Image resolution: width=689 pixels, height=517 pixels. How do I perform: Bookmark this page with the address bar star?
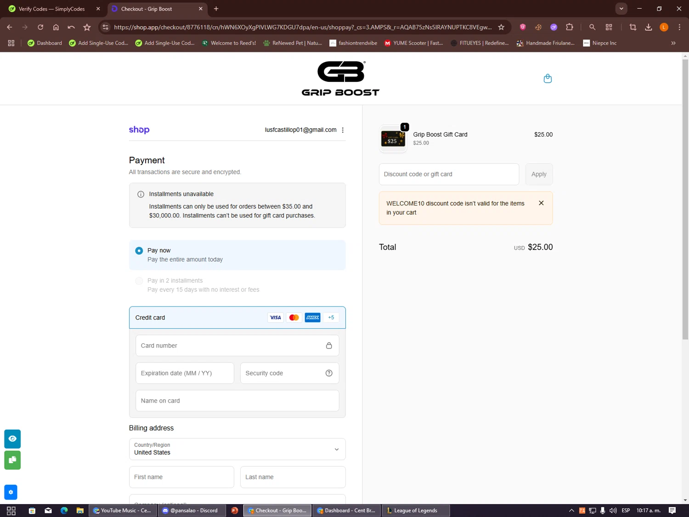pos(501,27)
